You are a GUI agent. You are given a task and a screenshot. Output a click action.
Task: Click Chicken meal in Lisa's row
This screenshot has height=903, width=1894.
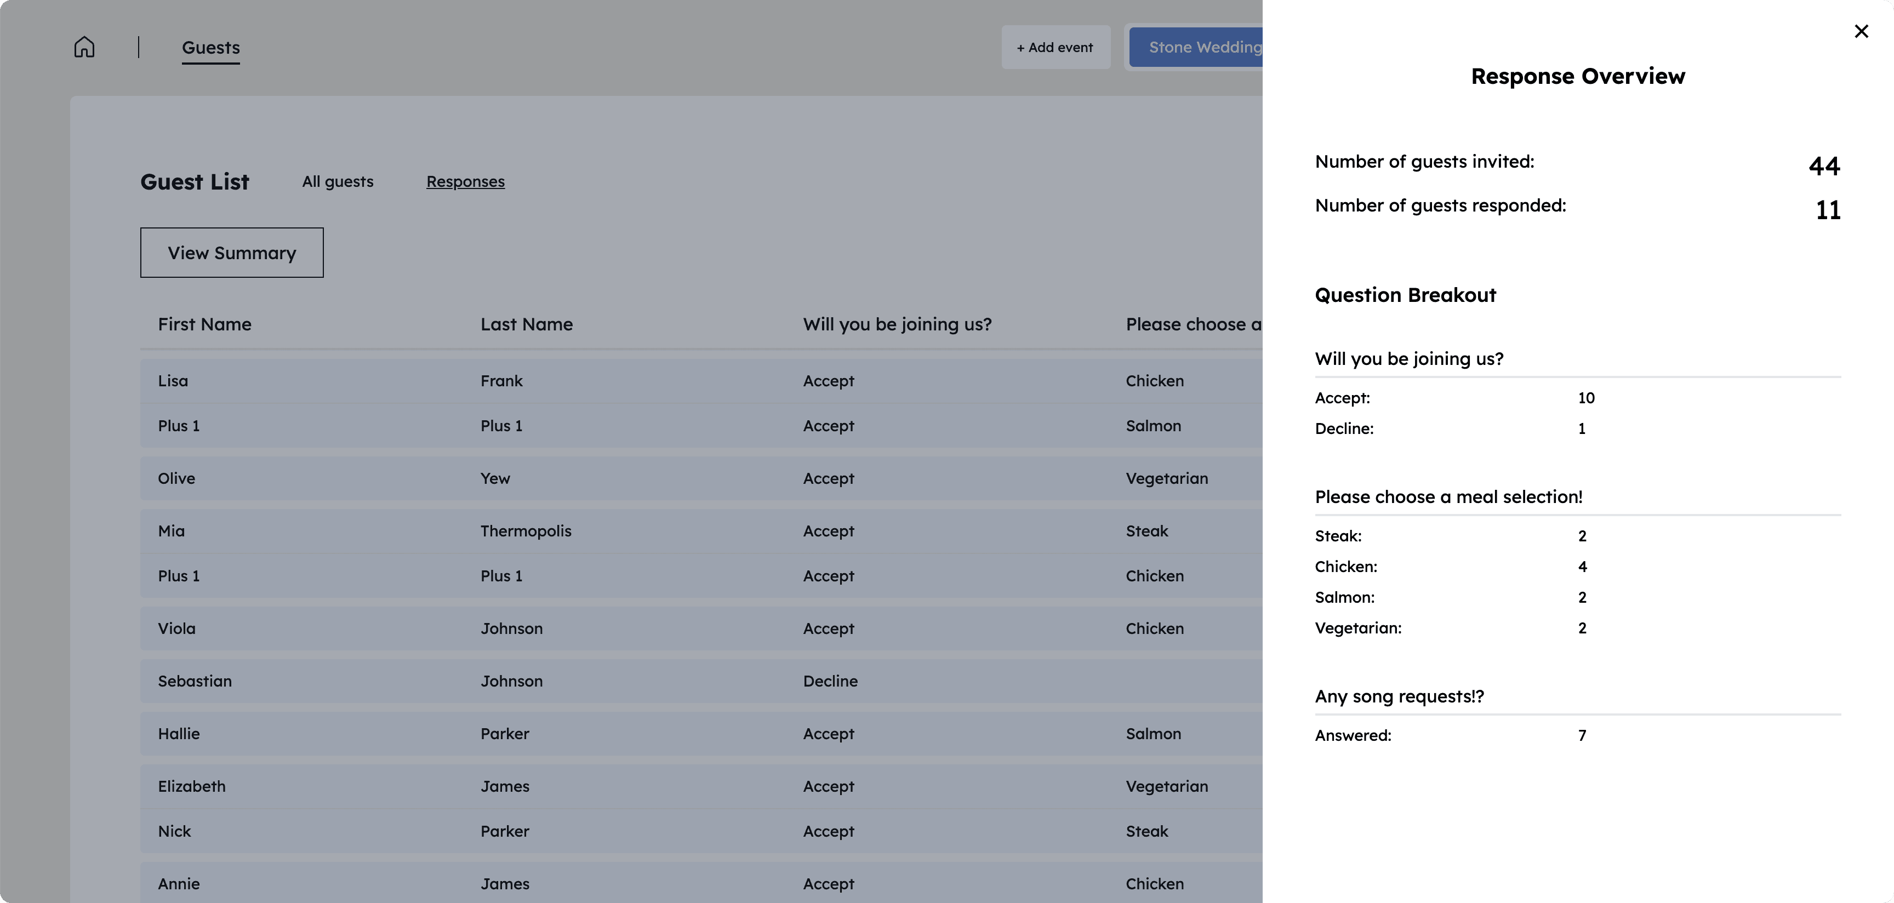tap(1154, 381)
